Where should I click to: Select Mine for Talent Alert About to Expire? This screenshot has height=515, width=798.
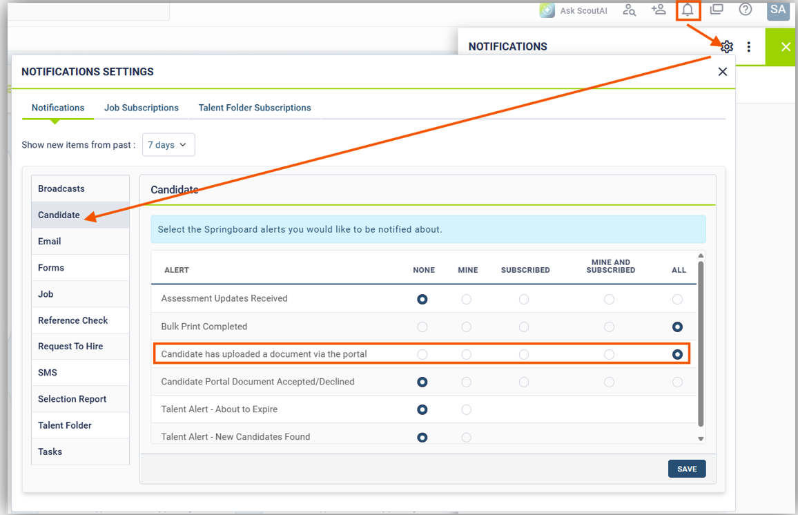pos(467,410)
